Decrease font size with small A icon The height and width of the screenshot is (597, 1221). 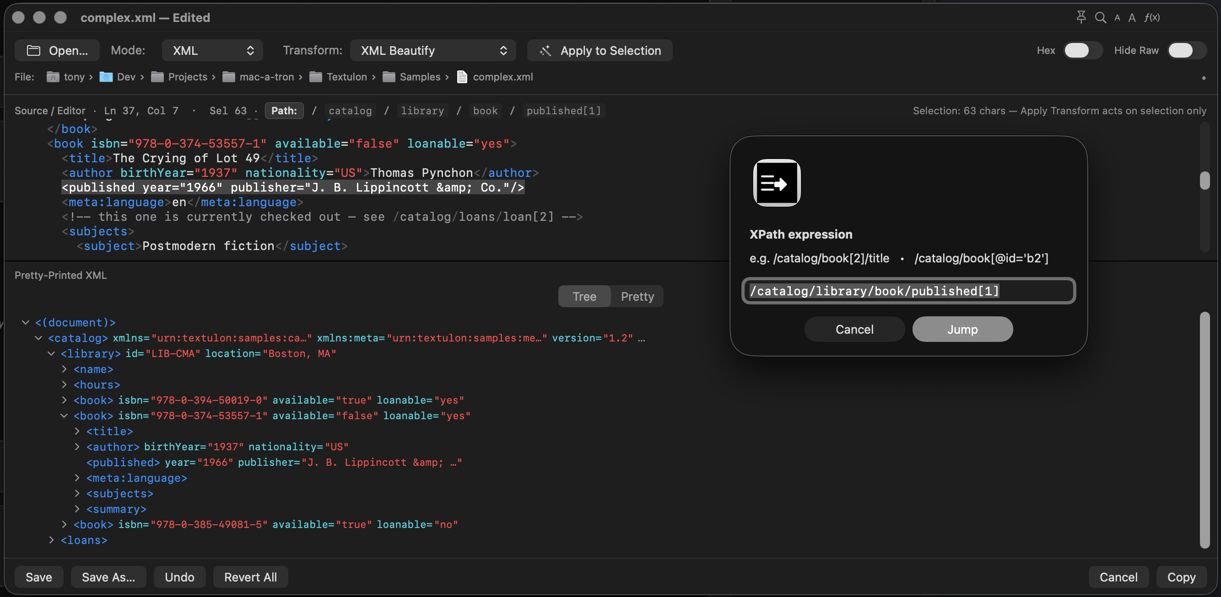point(1117,18)
